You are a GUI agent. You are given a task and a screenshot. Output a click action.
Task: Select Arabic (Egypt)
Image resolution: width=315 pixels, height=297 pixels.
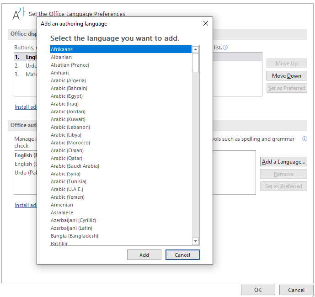(121, 96)
